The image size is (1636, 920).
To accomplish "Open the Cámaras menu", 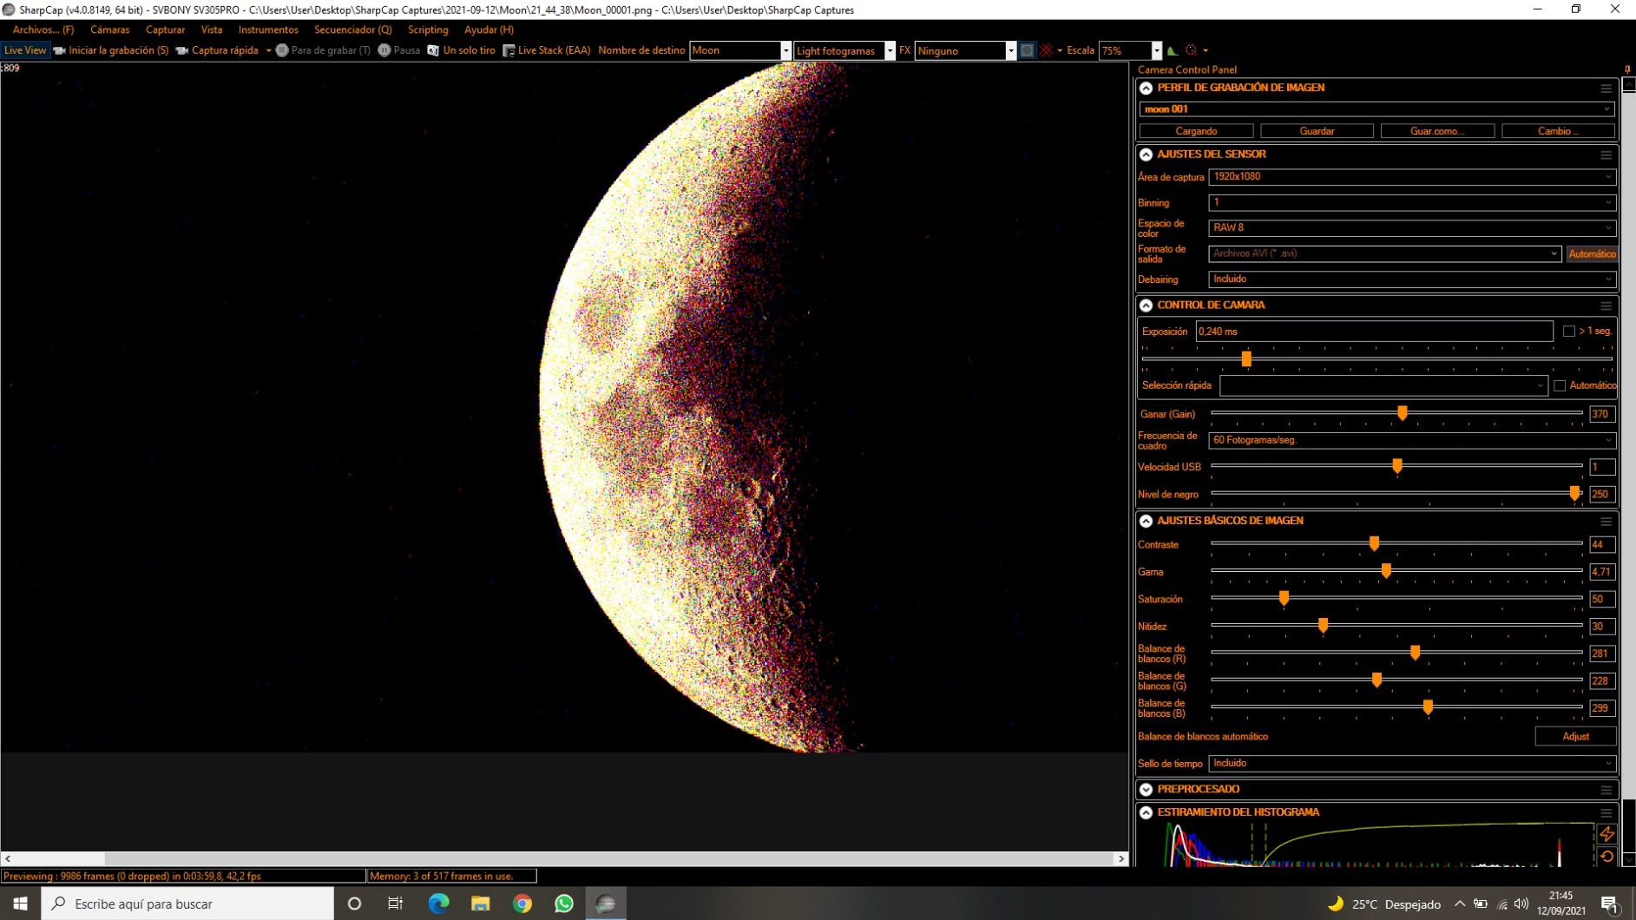I will (109, 30).
